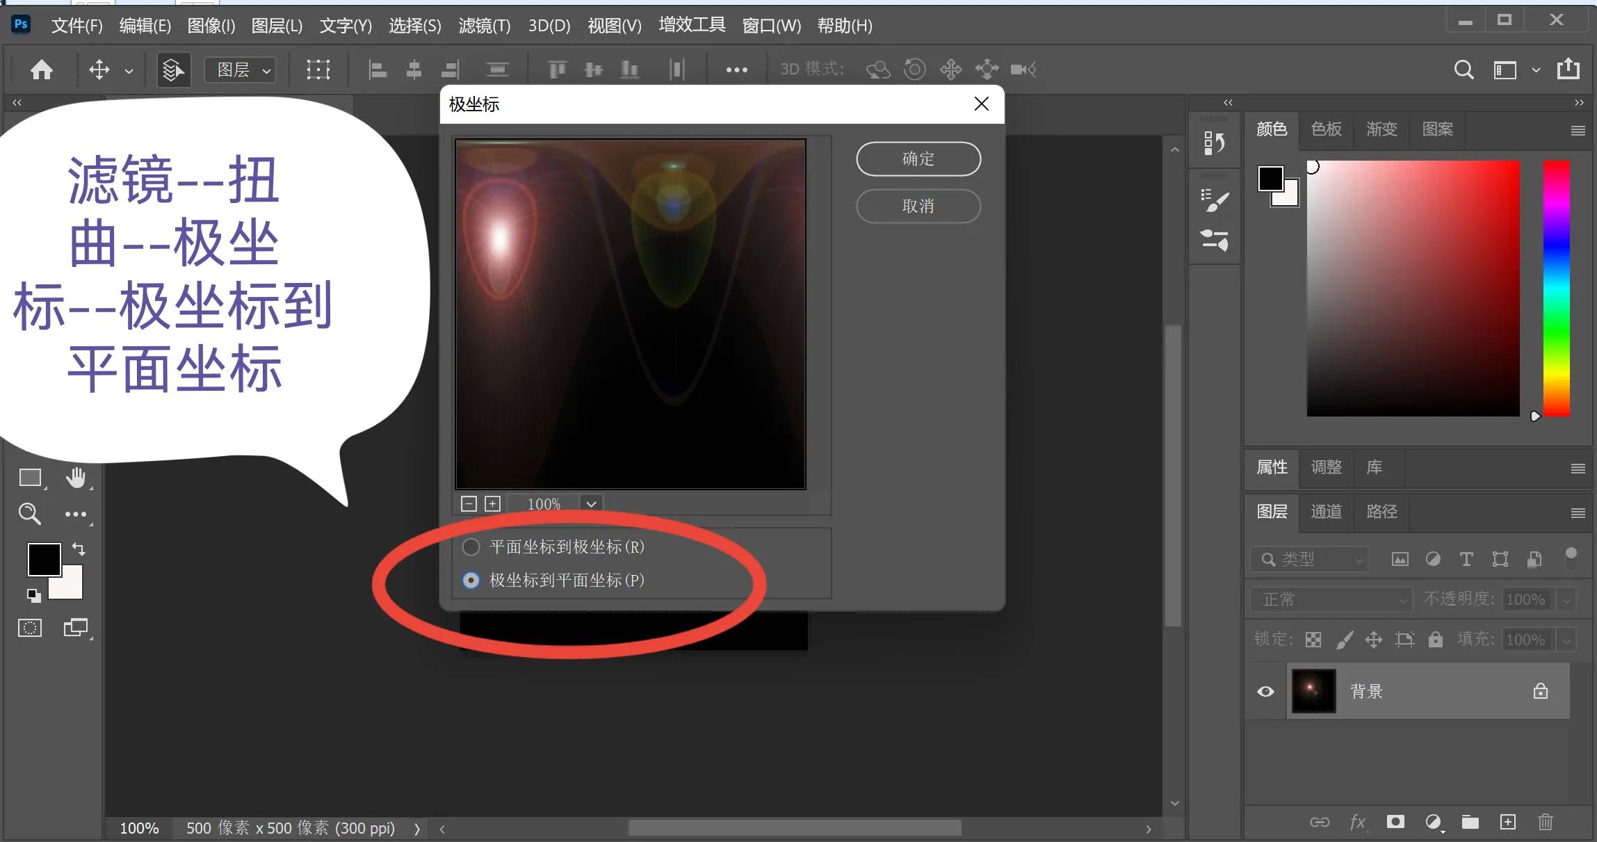Create a new layer with plus icon
The image size is (1597, 842).
tap(1507, 822)
